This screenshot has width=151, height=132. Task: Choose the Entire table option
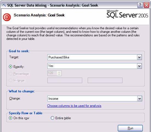[x=52, y=118]
